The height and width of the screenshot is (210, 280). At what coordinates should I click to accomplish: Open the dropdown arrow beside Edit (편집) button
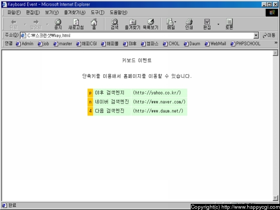click(218, 24)
